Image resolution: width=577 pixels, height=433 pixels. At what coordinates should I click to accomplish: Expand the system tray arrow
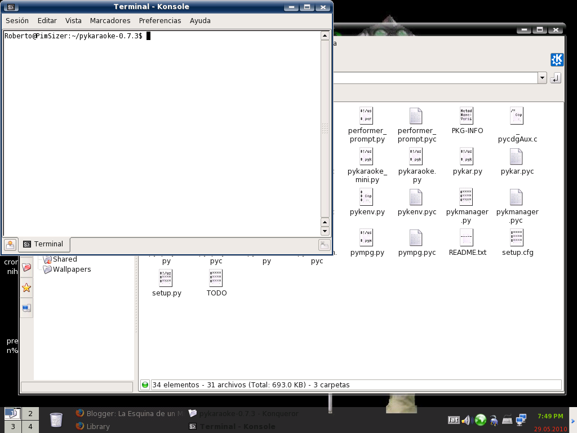point(574,419)
